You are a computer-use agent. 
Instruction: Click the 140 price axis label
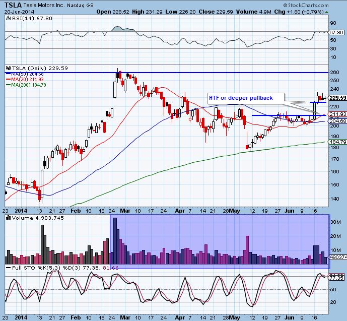(x=334, y=199)
